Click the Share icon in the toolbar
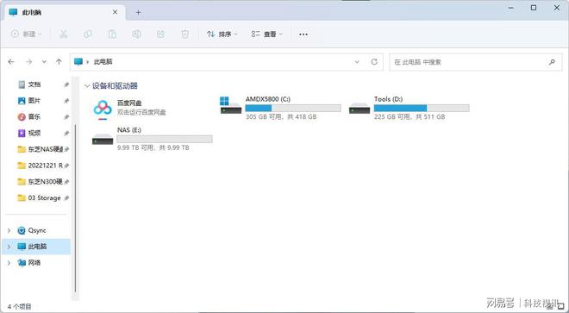The width and height of the screenshot is (569, 313). [160, 34]
